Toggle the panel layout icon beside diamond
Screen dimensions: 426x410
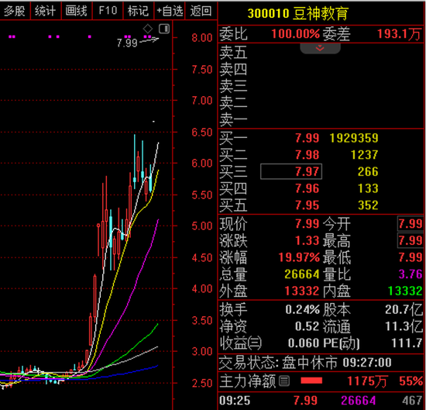pos(164,29)
